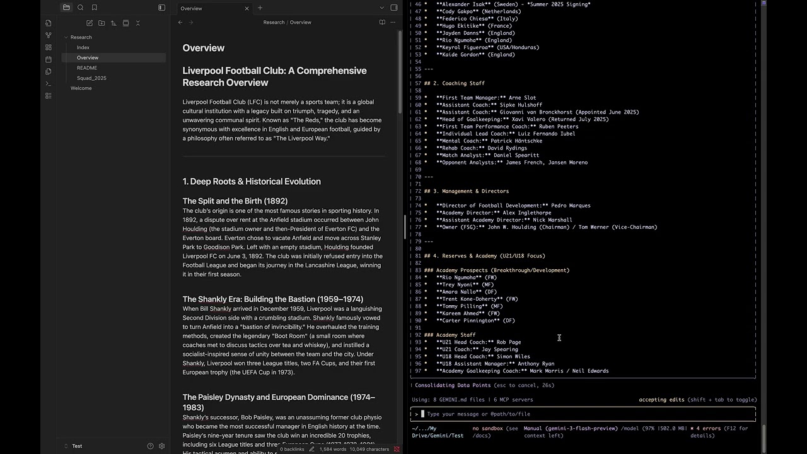This screenshot has height=454, width=807.
Task: Click auto-reveal current file icon
Action: pos(125,23)
